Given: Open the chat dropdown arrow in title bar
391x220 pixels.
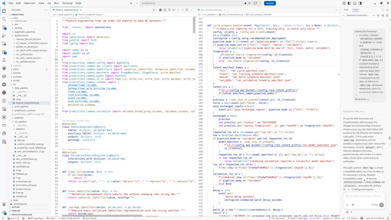Looking at the screenshot, I should 260,3.
